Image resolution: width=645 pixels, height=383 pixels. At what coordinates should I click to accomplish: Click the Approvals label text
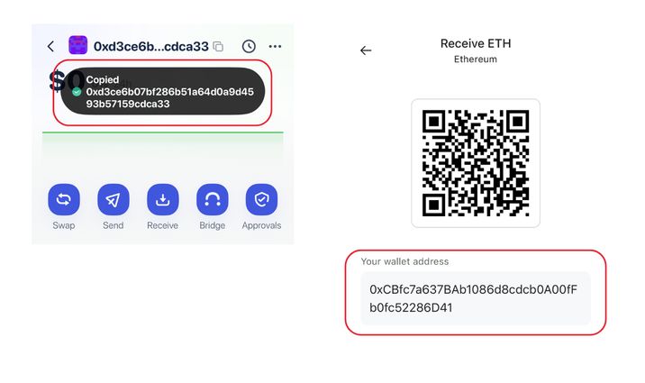point(261,225)
